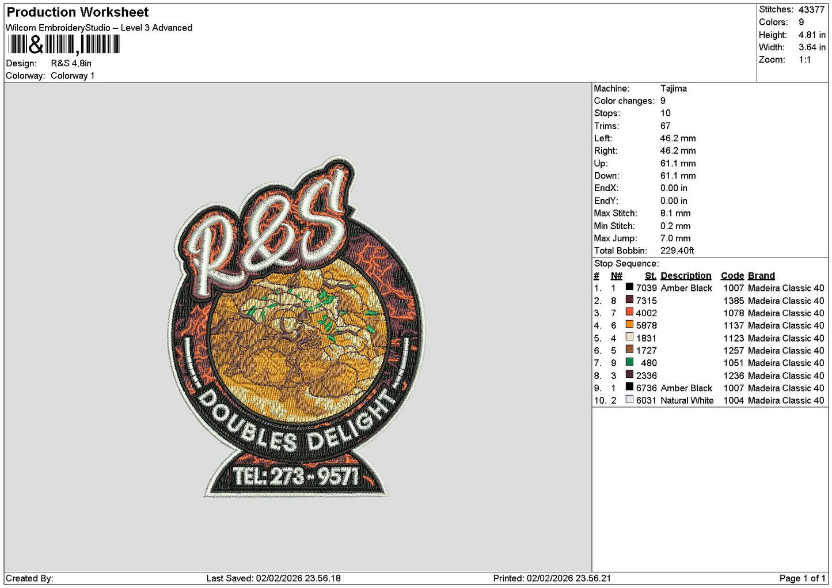Click the Up value 61.1 mm

tap(678, 164)
